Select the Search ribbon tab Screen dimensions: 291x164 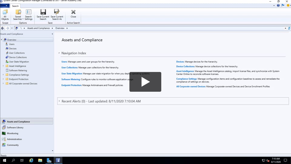click(15, 6)
